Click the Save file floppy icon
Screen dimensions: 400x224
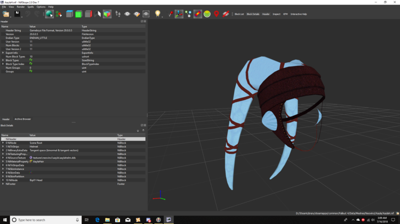click(x=18, y=14)
